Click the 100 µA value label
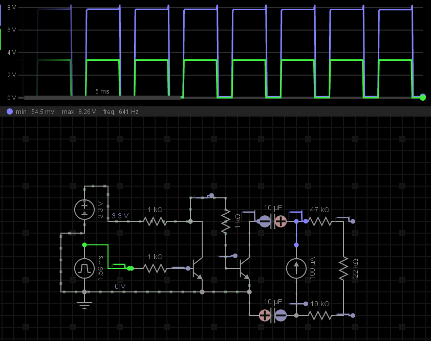 pyautogui.click(x=313, y=268)
